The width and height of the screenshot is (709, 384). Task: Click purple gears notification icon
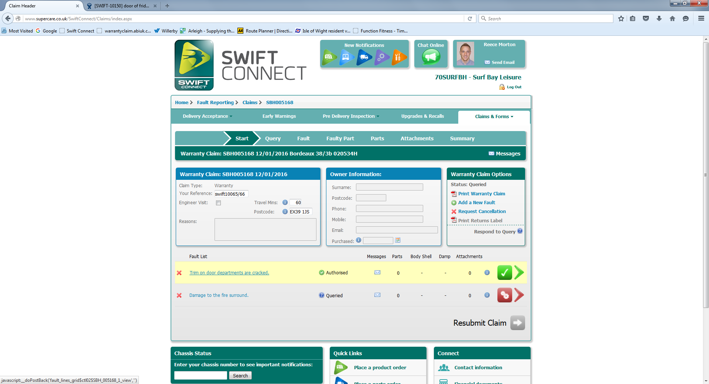coord(382,57)
